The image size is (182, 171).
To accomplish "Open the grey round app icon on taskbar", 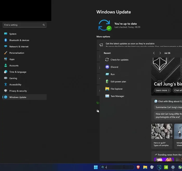I will point(152,167).
